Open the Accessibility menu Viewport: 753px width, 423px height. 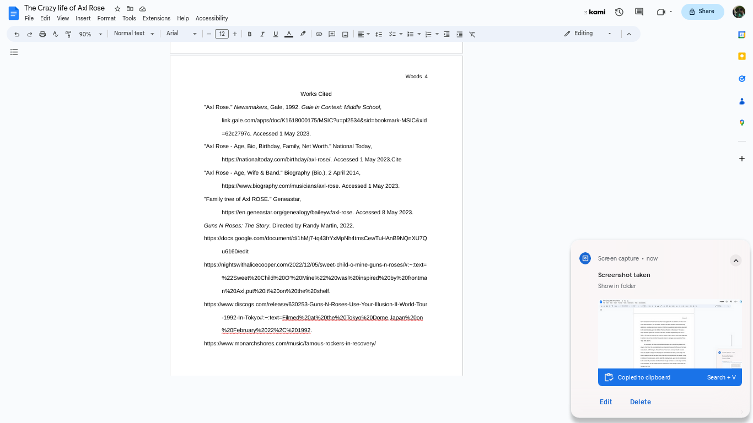212,18
